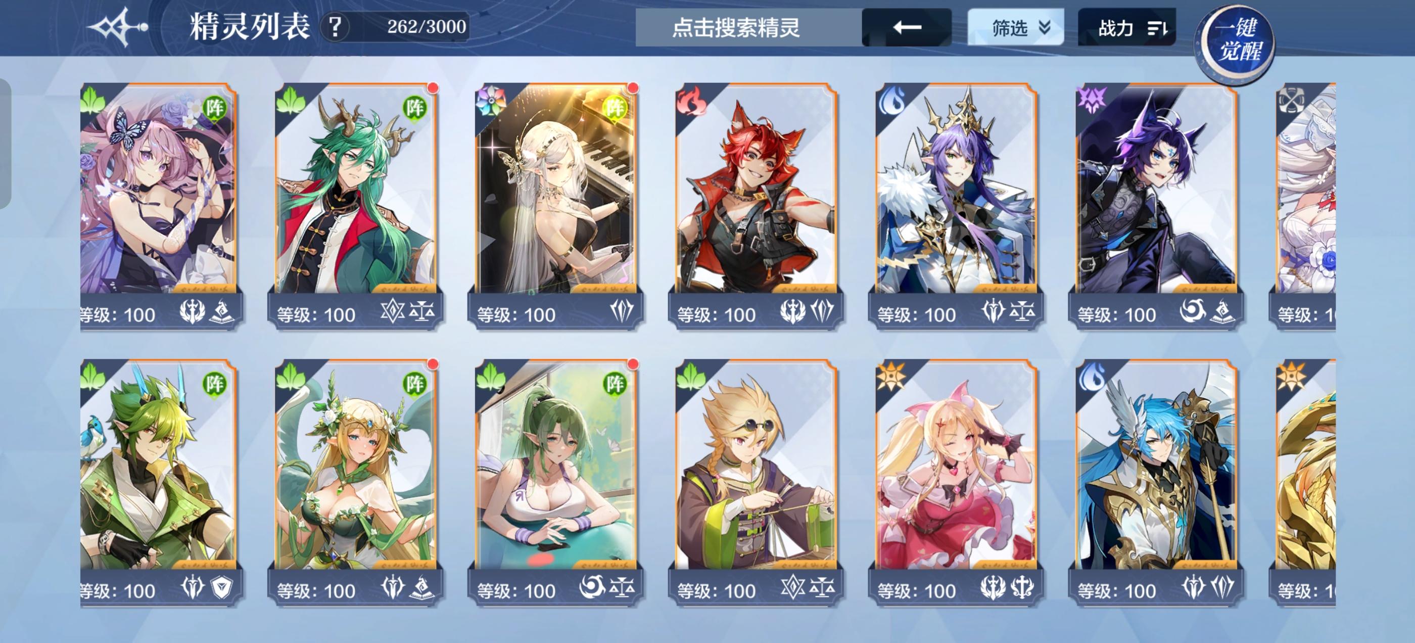Tap 阵 badge on green antlered spirit

[414, 107]
